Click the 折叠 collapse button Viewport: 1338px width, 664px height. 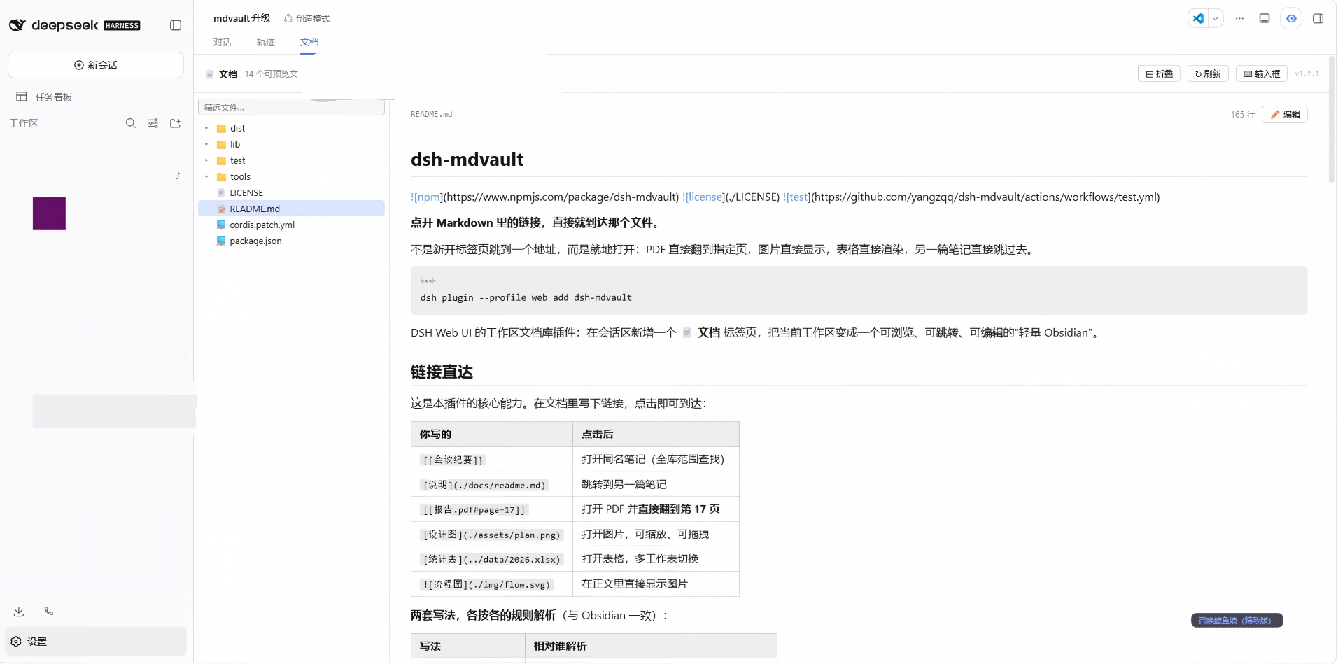[x=1160, y=73]
